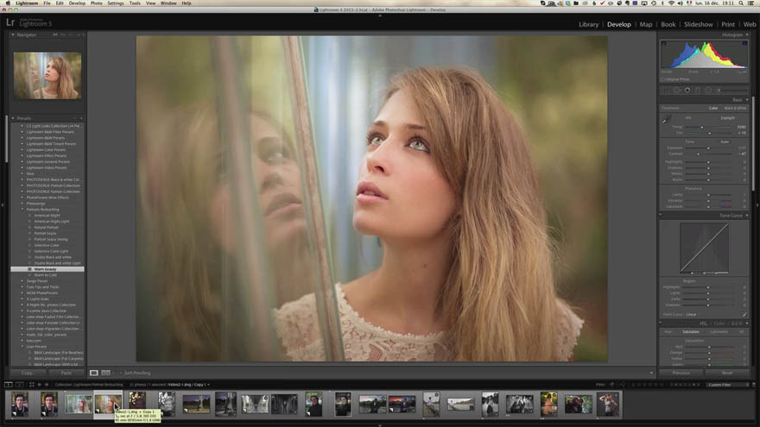Click the Previous button
Viewport: 760px width, 427px height.
click(x=681, y=373)
